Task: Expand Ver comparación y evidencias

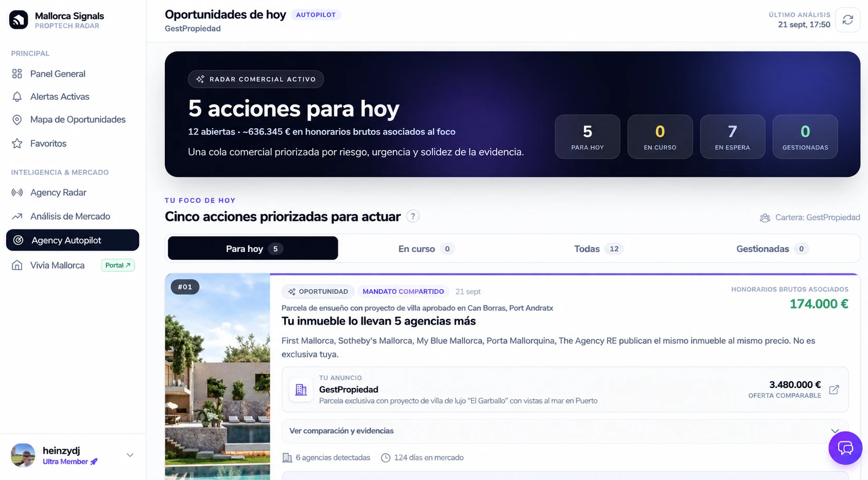Action: (x=565, y=431)
